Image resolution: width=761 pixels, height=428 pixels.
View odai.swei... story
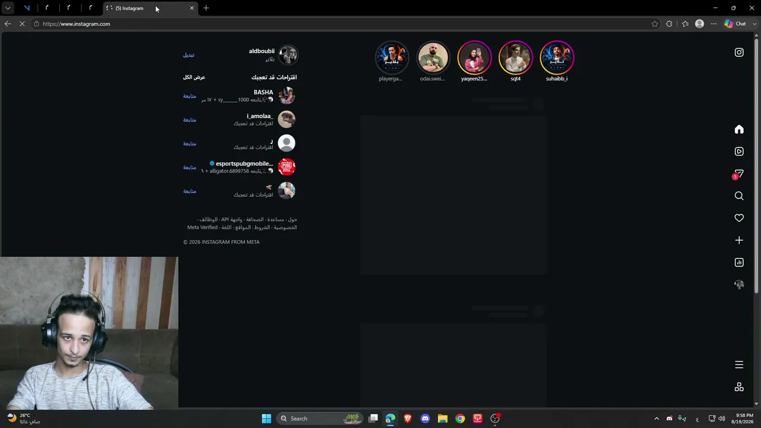coord(433,58)
